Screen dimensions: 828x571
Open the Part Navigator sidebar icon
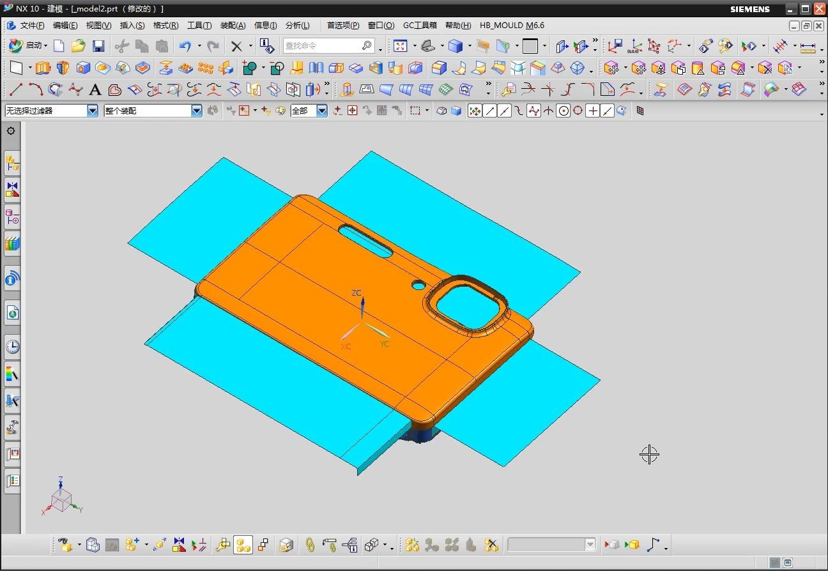pyautogui.click(x=12, y=217)
